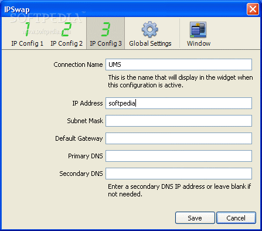Select the green number 1 config icon

(x=28, y=29)
